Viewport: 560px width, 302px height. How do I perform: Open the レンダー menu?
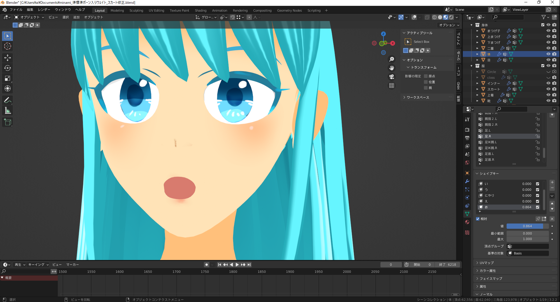pyautogui.click(x=44, y=10)
